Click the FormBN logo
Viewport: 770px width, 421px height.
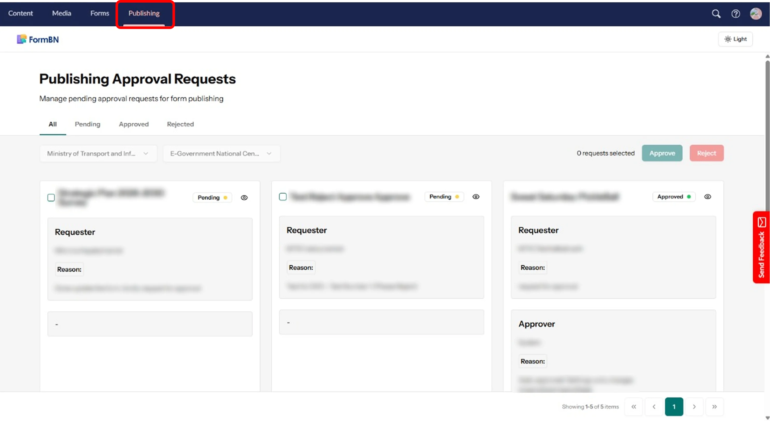(38, 39)
